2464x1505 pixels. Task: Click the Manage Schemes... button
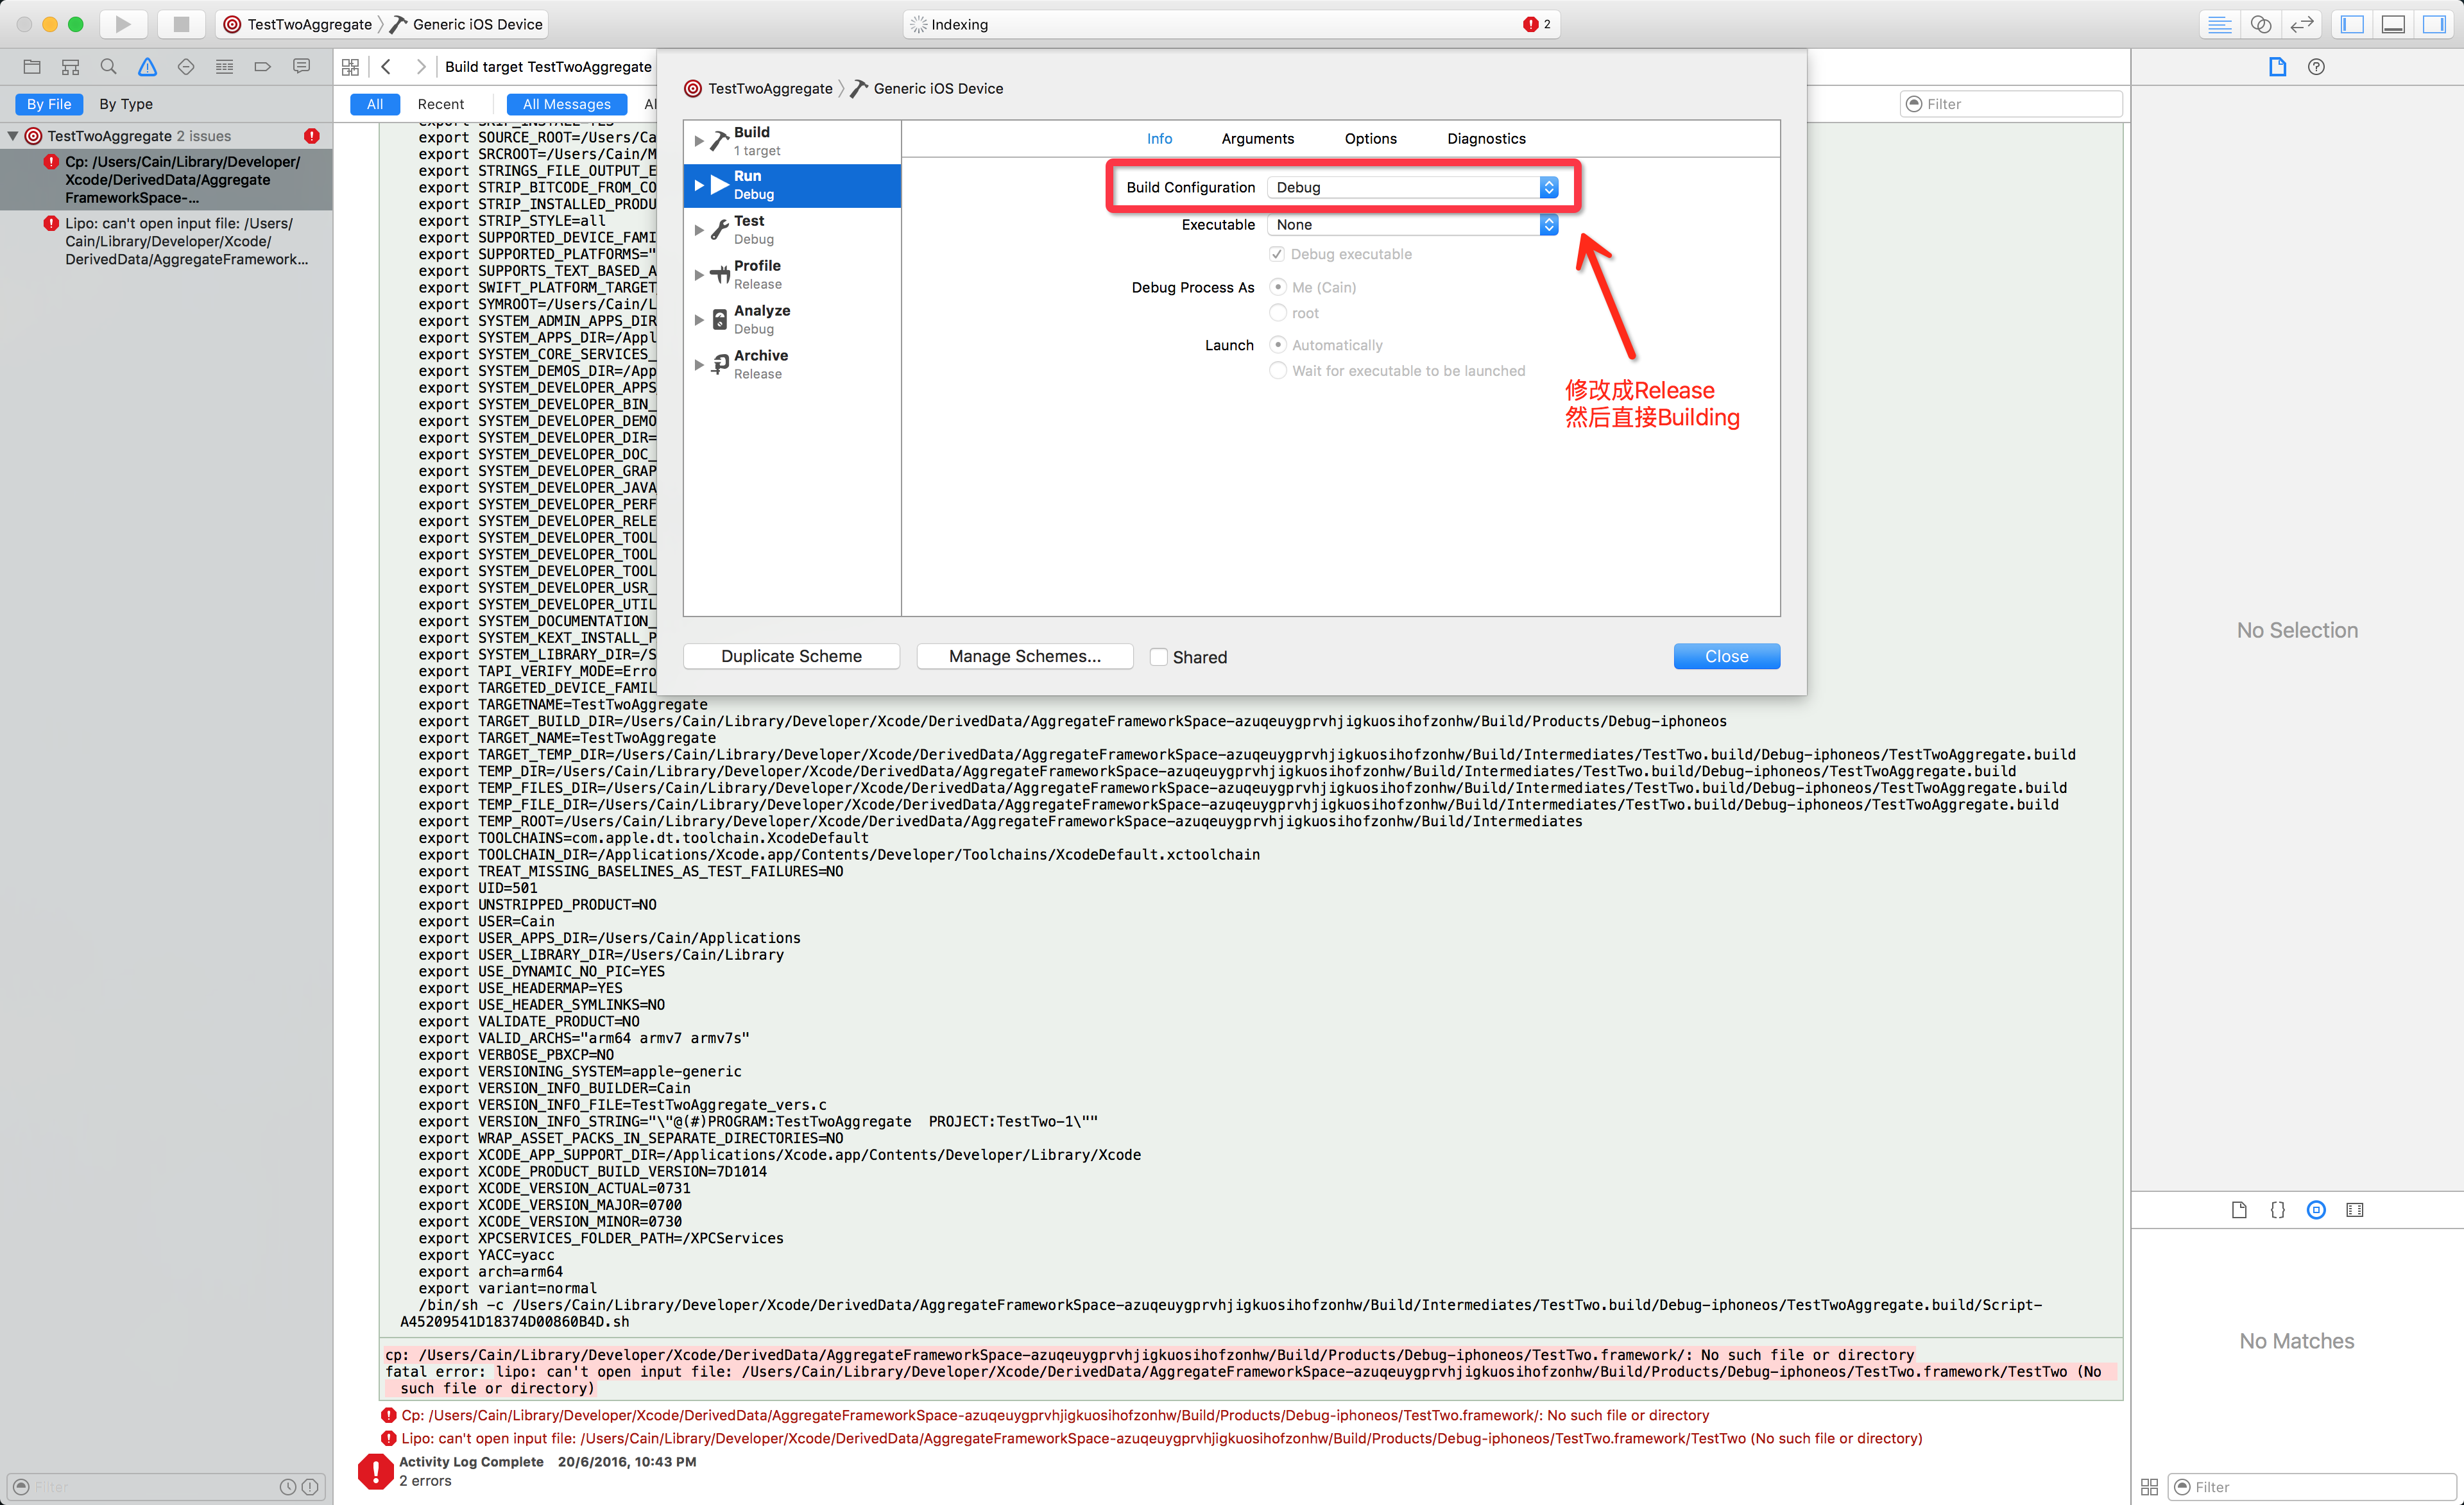tap(1024, 656)
